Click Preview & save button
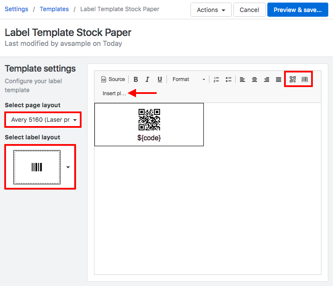 [297, 10]
